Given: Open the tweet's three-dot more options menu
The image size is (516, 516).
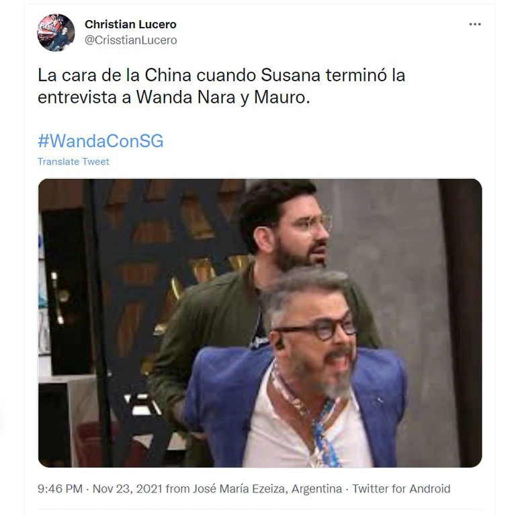Looking at the screenshot, I should [475, 24].
